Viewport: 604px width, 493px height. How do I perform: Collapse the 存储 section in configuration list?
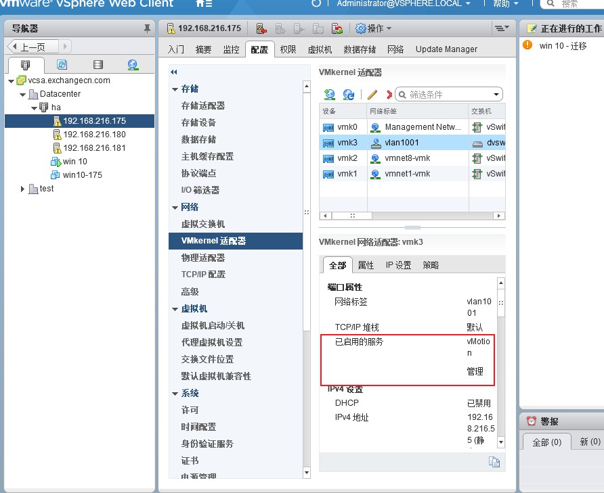pos(175,89)
